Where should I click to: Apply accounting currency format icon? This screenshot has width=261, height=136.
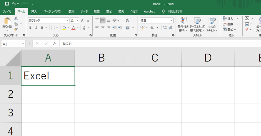pyautogui.click(x=142, y=28)
